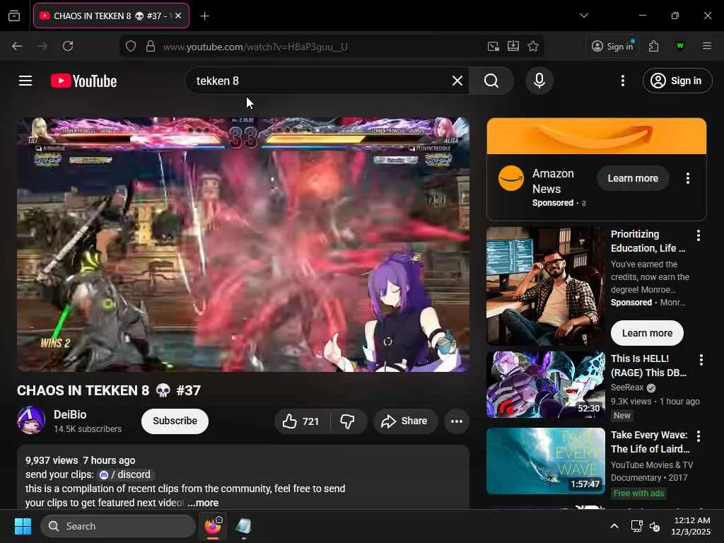Open more actions ellipsis under video
This screenshot has height=543, width=724.
457,421
